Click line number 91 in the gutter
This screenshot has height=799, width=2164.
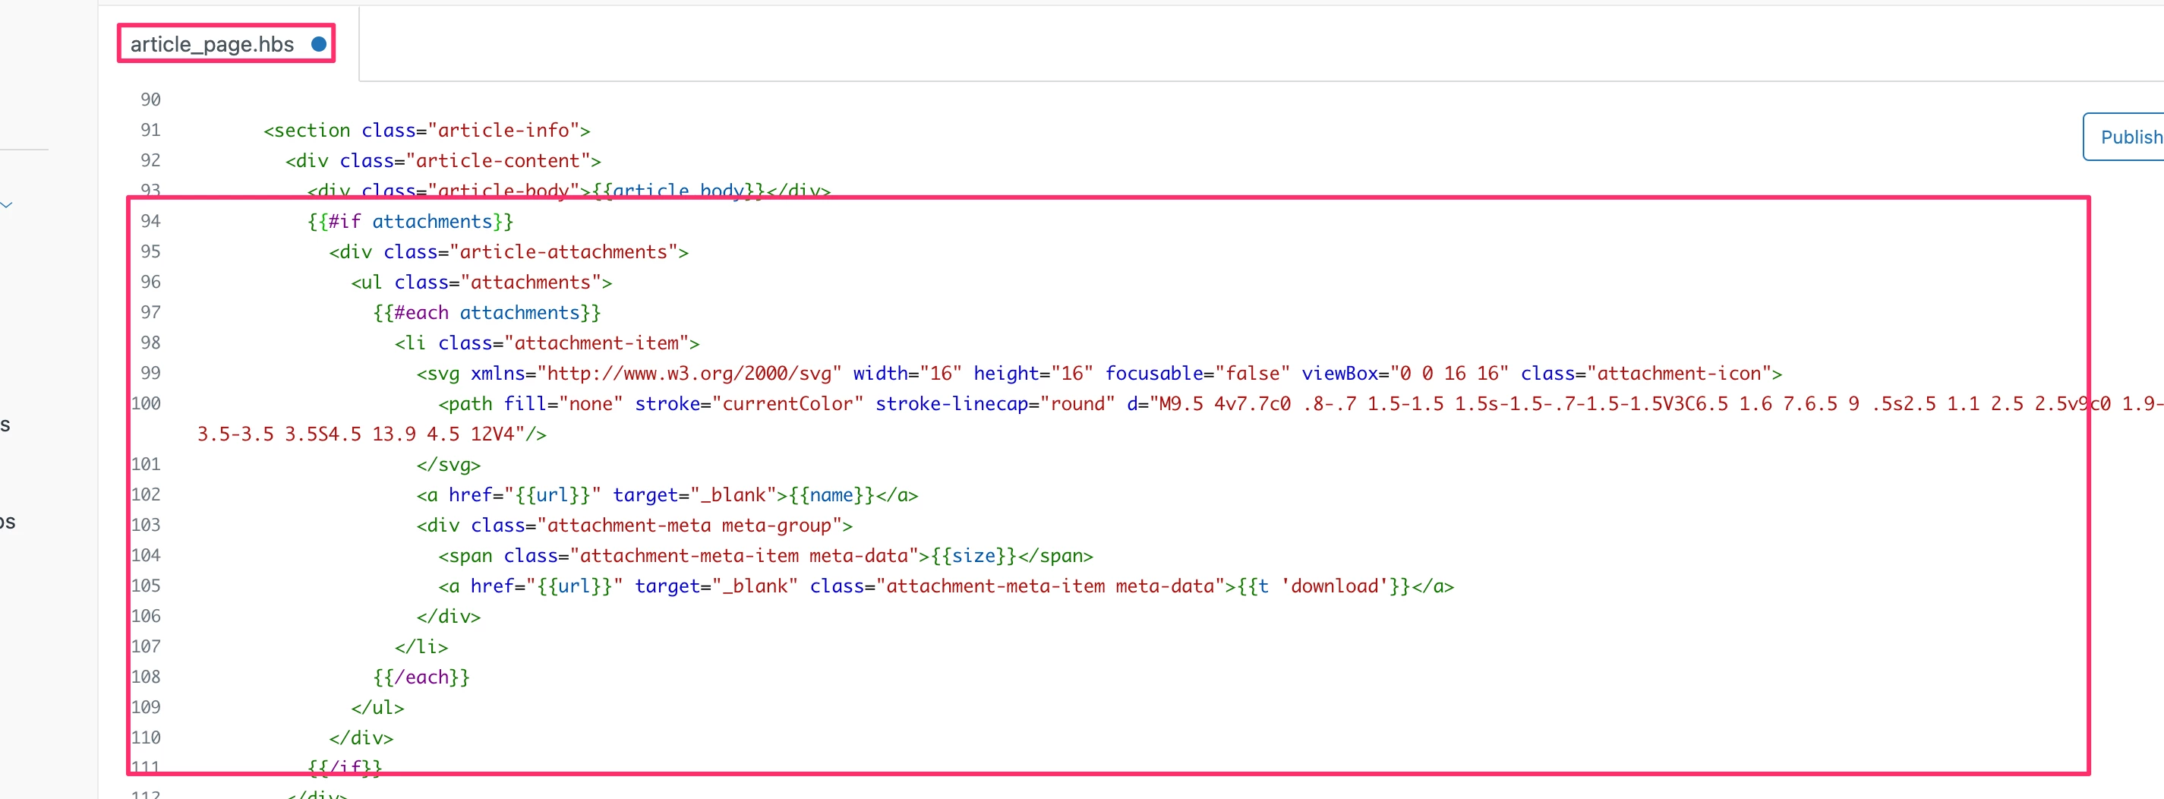150,130
